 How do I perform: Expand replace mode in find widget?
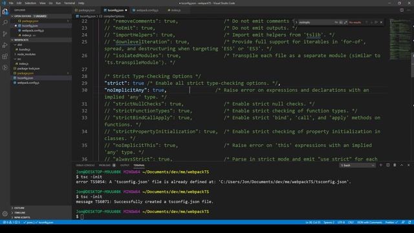coord(296,23)
